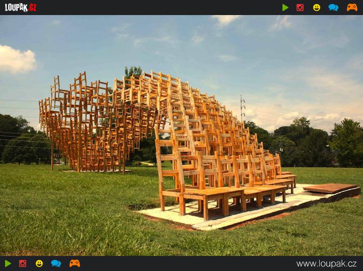Select the blue chat bubbles icon in the bottom bar

pyautogui.click(x=56, y=263)
